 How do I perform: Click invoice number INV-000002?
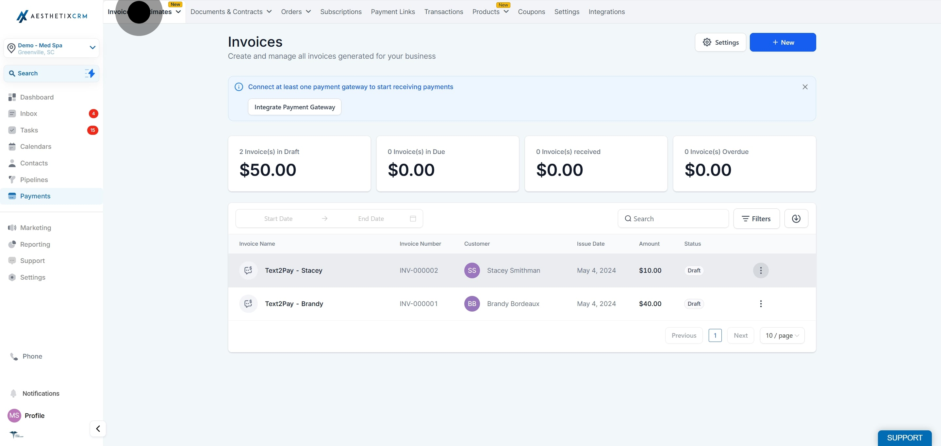pos(419,270)
